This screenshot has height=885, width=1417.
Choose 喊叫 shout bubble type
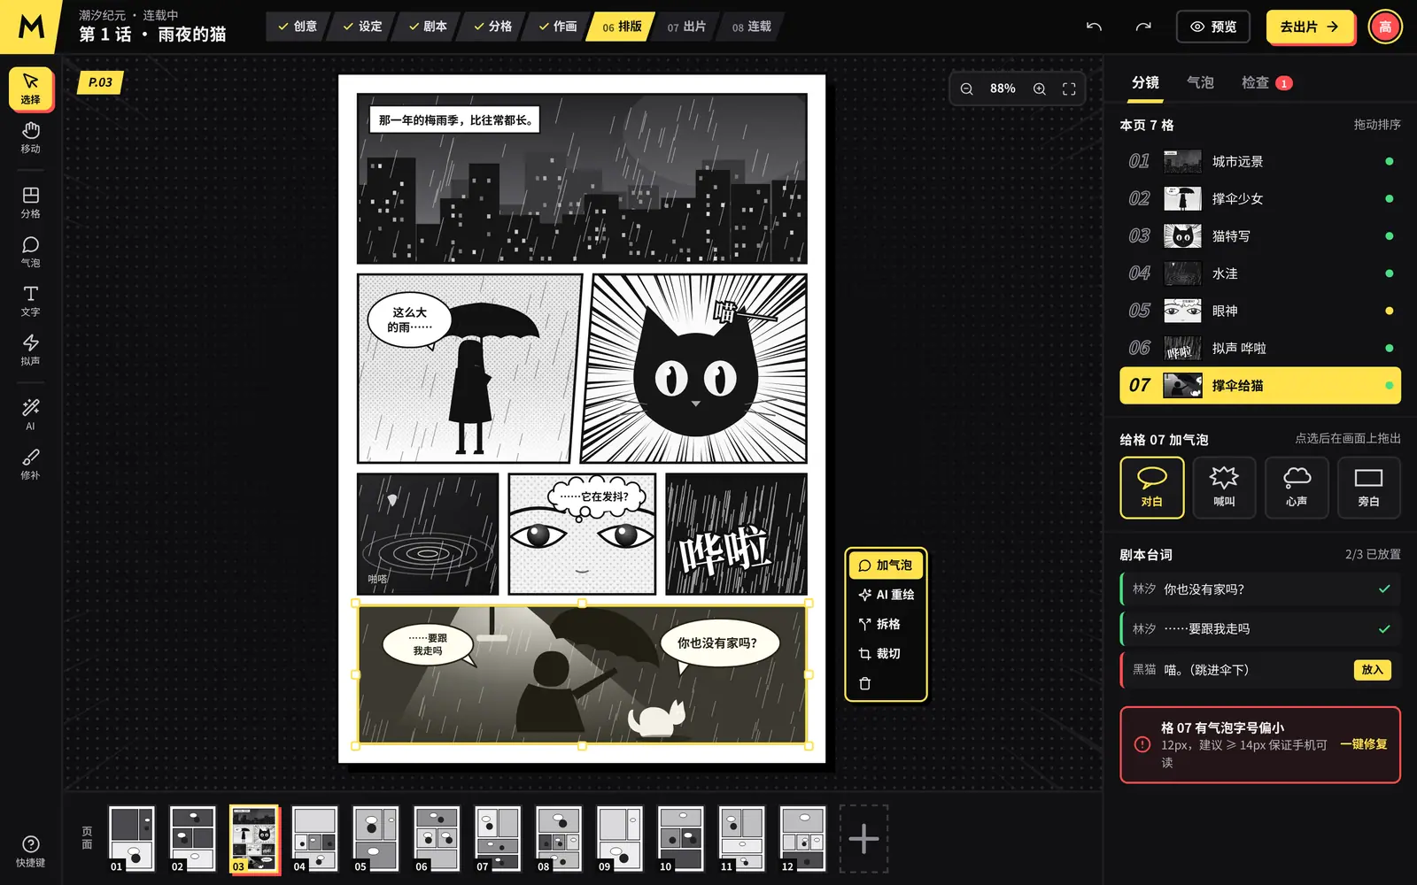tap(1224, 488)
